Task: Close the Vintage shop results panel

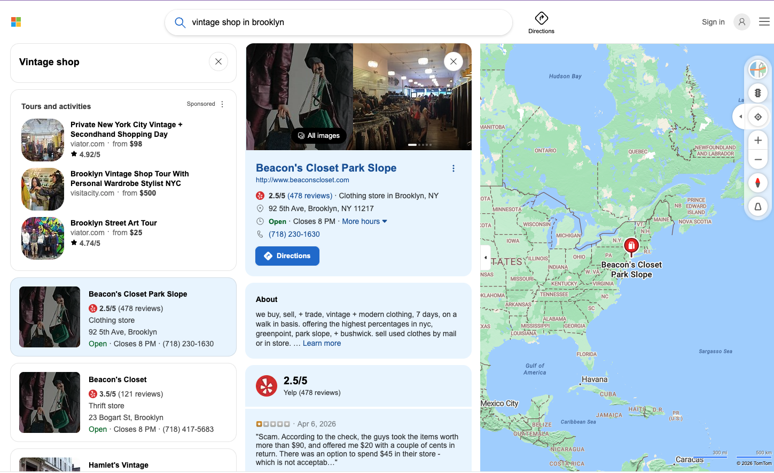Action: click(x=218, y=61)
